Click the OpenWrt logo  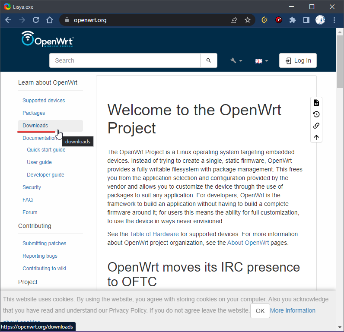click(x=48, y=39)
